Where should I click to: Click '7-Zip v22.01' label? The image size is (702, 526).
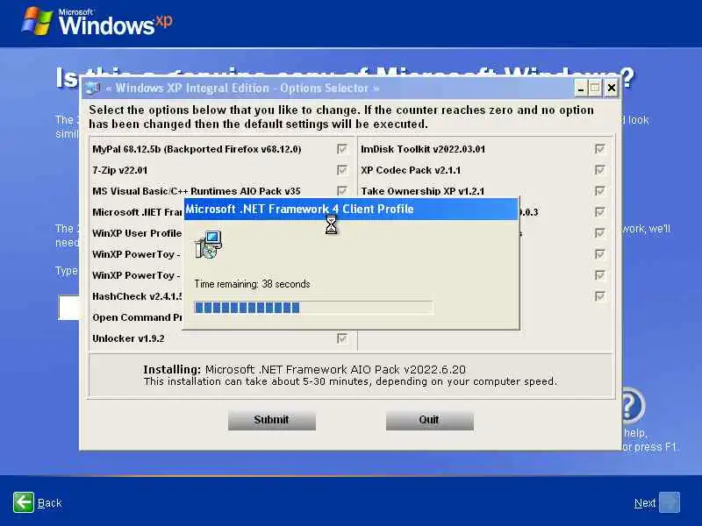119,170
